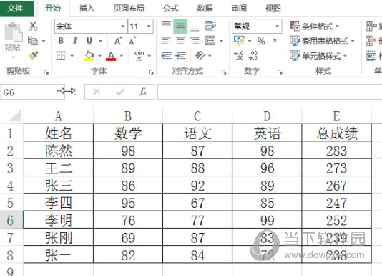Open 套用表格格式 table format menu
Screen dimensions: 382x276
[322, 41]
